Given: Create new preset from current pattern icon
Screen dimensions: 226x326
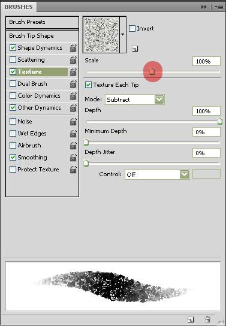Looking at the screenshot, I should pyautogui.click(x=135, y=49).
